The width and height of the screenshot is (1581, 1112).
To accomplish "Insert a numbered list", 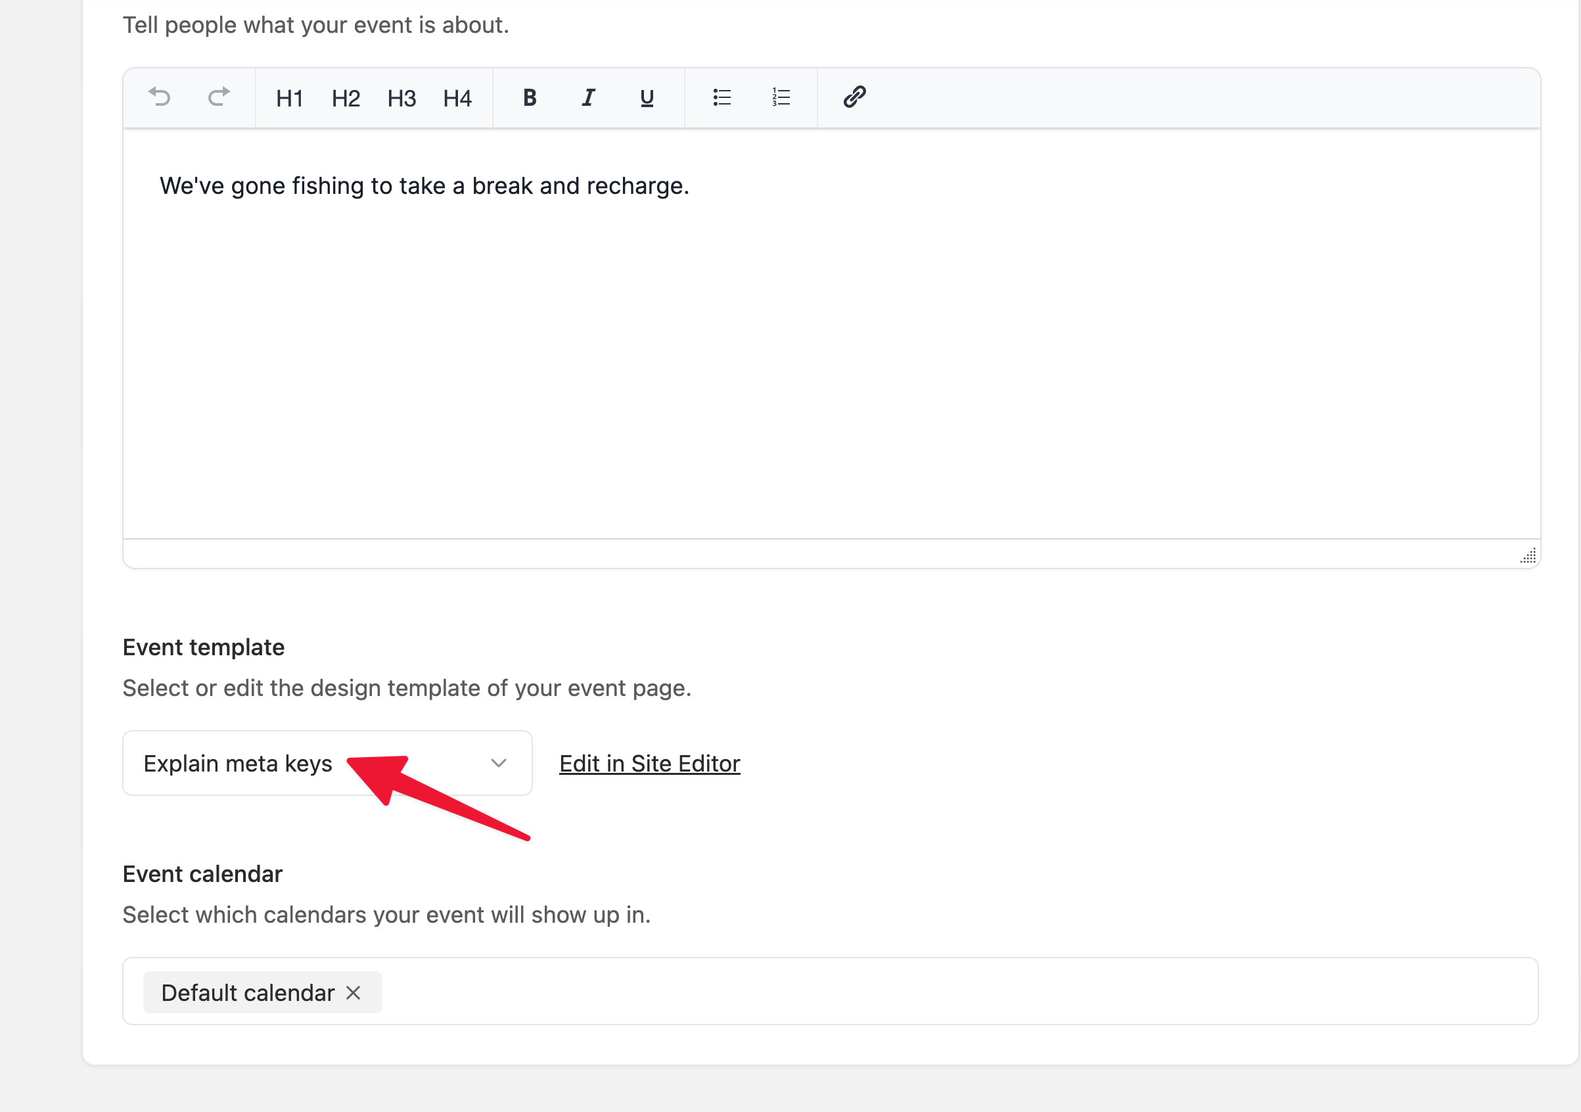I will tap(781, 97).
